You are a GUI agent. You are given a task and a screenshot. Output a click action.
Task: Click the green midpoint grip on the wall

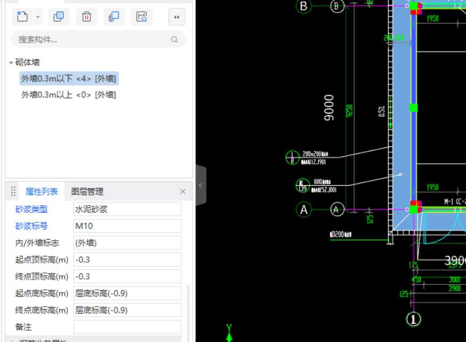pyautogui.click(x=413, y=108)
